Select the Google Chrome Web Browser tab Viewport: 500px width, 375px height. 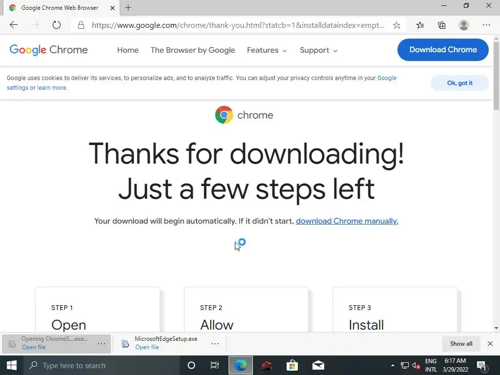tap(62, 8)
